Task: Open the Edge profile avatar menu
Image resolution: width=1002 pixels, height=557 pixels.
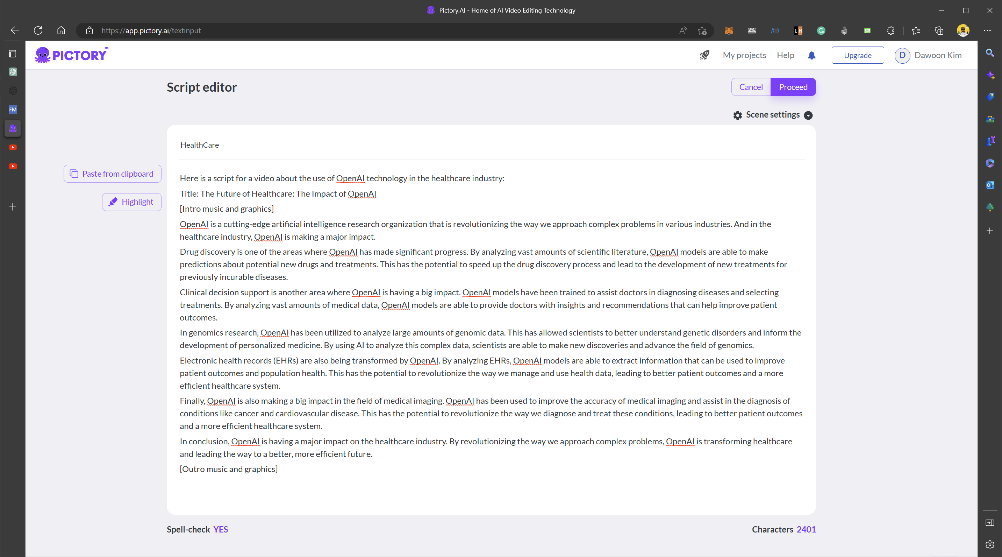Action: (963, 30)
